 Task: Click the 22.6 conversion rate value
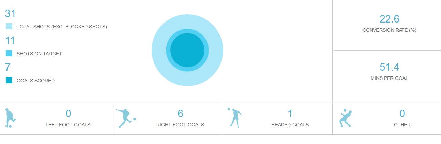(389, 19)
